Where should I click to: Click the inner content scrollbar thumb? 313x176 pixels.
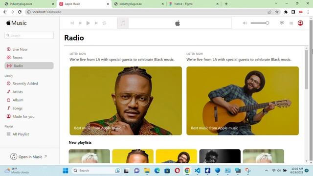[306, 69]
